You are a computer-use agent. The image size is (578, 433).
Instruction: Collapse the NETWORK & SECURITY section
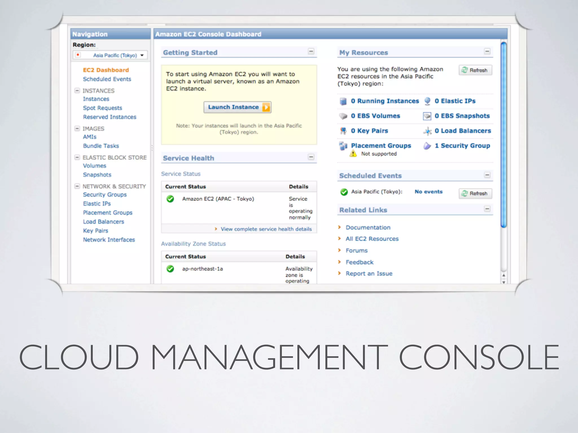click(x=77, y=186)
